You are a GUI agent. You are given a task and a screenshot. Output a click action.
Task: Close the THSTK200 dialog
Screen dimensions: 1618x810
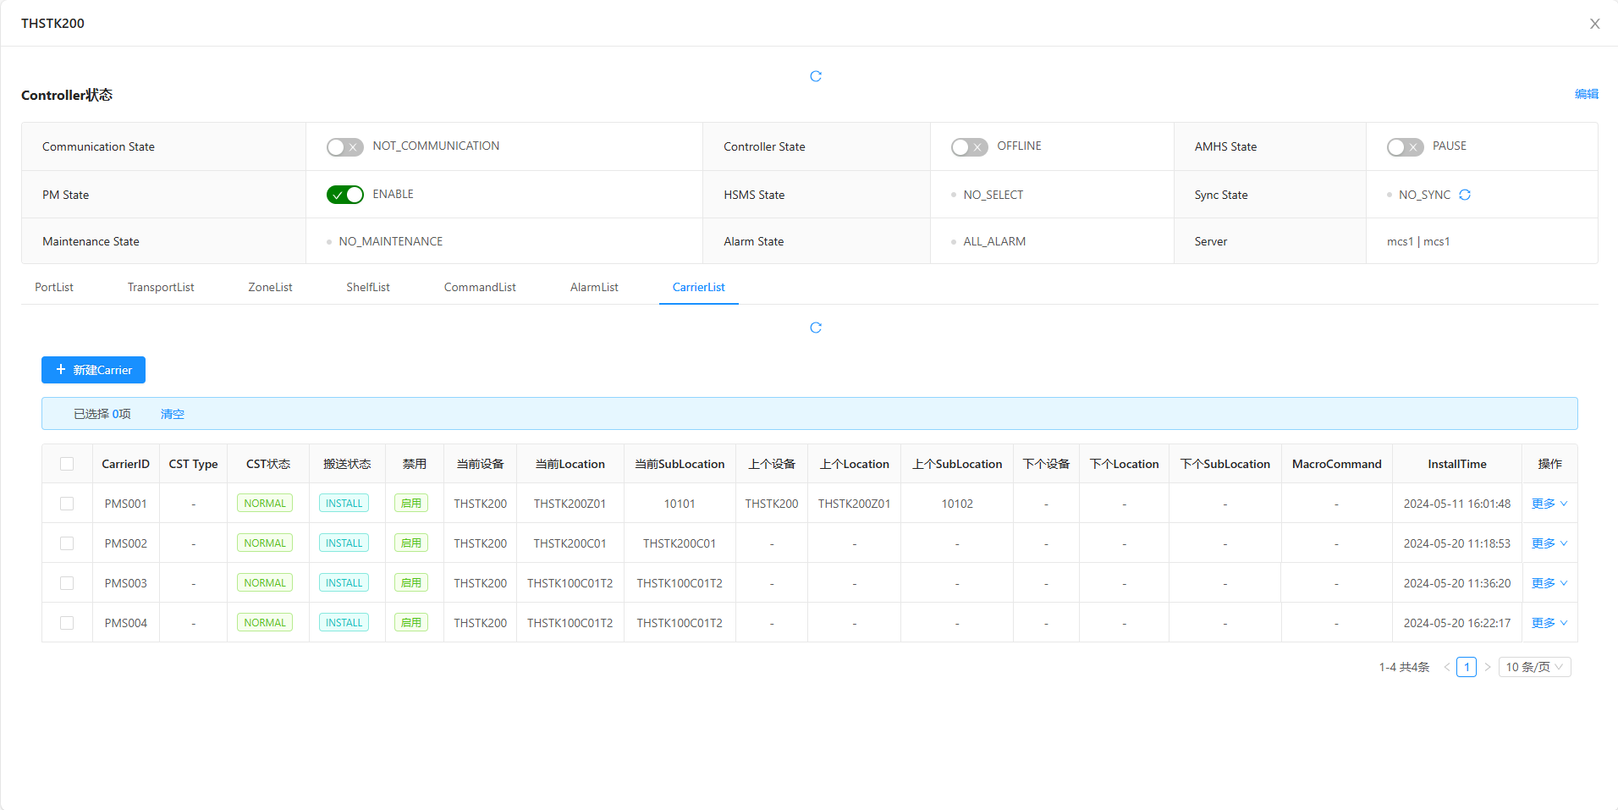tap(1594, 24)
